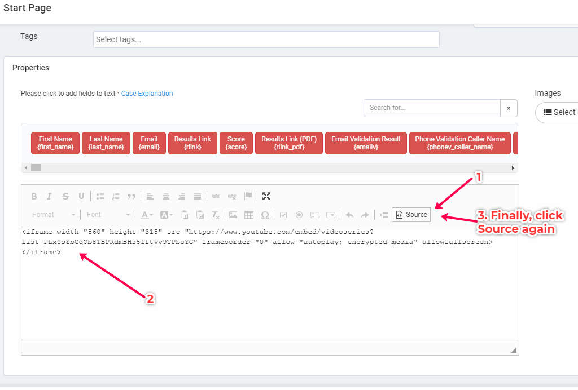Clear the field search with x button
The image size is (578, 390).
click(509, 108)
